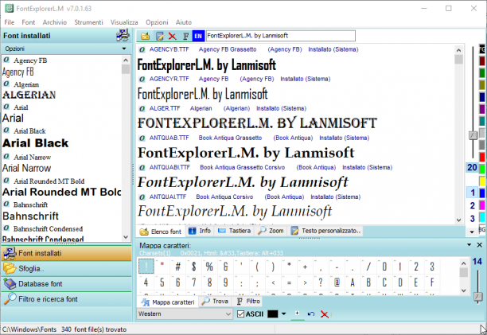Pick the yellow color swatch in the palette
Viewport: 487px width, 335px height.
click(x=482, y=181)
